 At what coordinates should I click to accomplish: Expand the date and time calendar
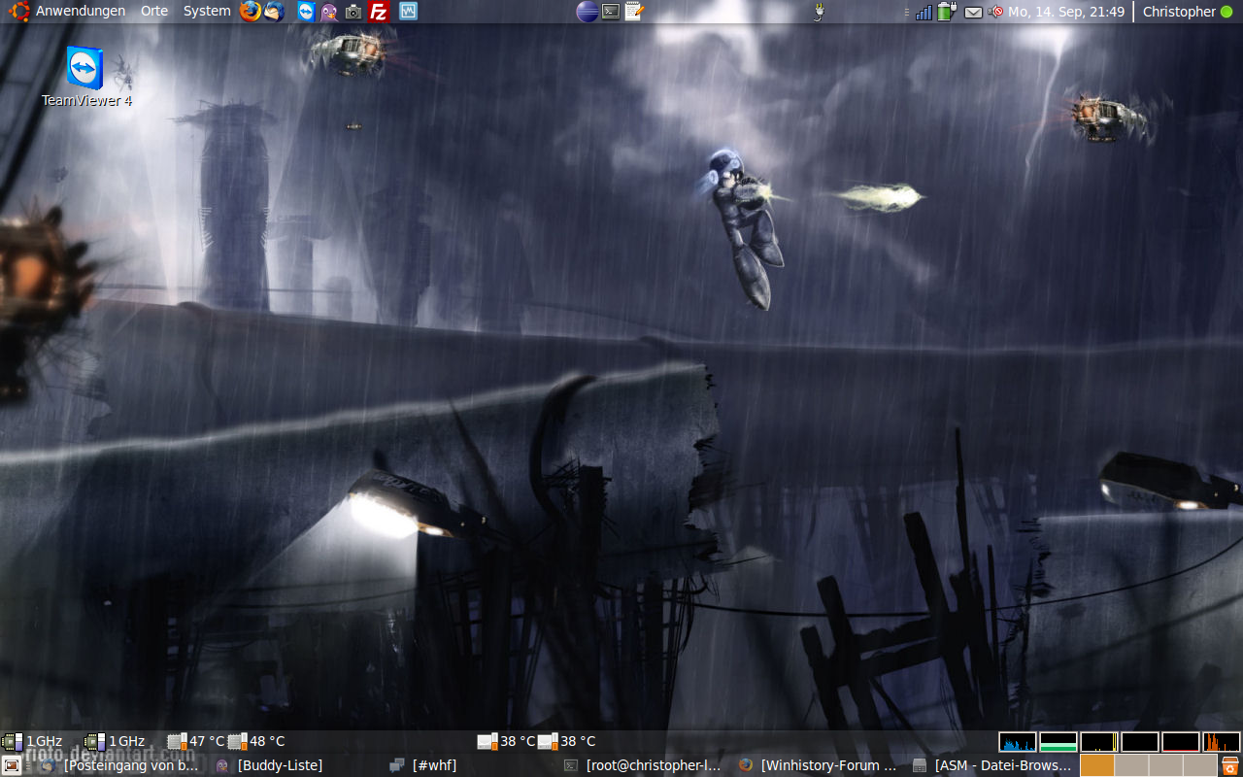[x=1066, y=12]
